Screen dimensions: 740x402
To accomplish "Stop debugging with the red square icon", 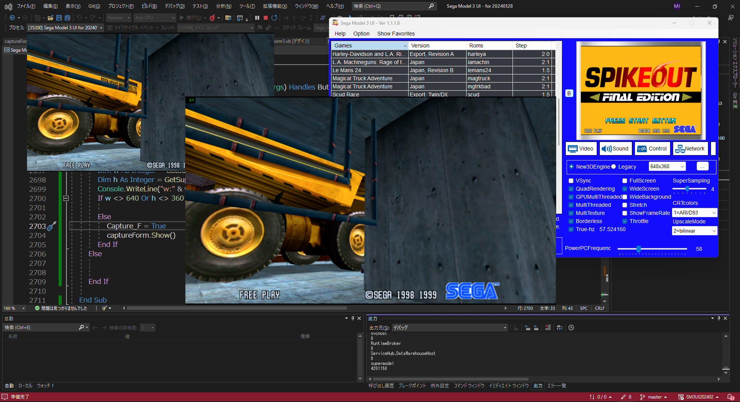I will 266,18.
